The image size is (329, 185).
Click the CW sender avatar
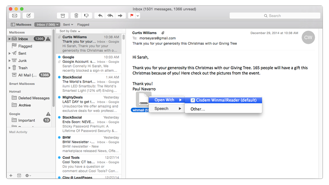(x=308, y=37)
